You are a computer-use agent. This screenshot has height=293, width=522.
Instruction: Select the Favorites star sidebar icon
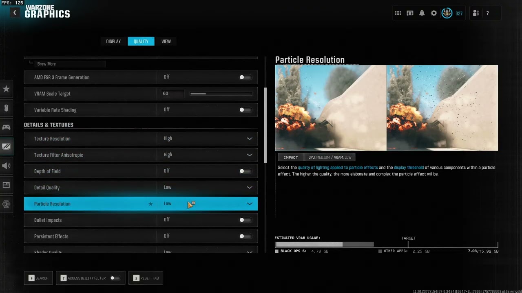click(6, 89)
